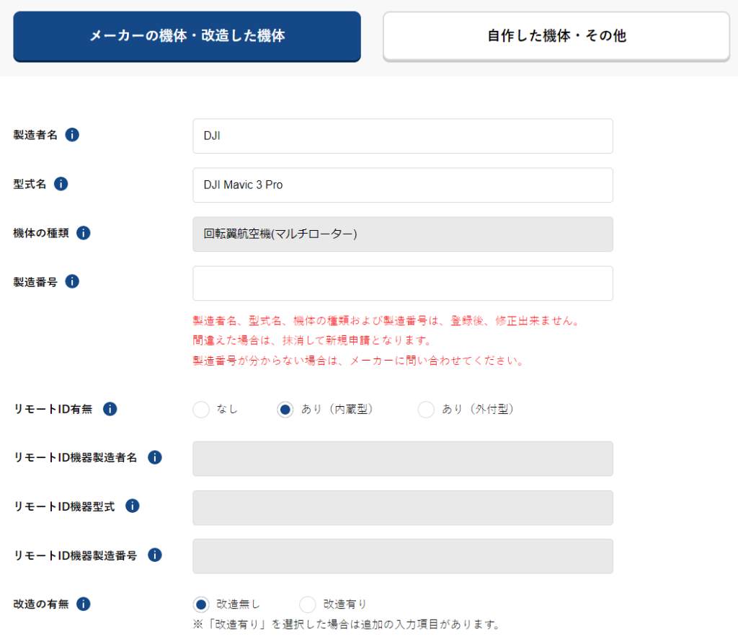This screenshot has width=738, height=639.
Task: Click the 型式名 field with DJI Mavic 3 Pro
Action: pos(402,185)
